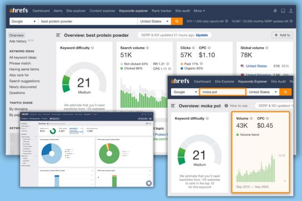The image size is (302, 201).
Task: Click the ahrefs logo in the best protein powder window
Action: (x=19, y=11)
